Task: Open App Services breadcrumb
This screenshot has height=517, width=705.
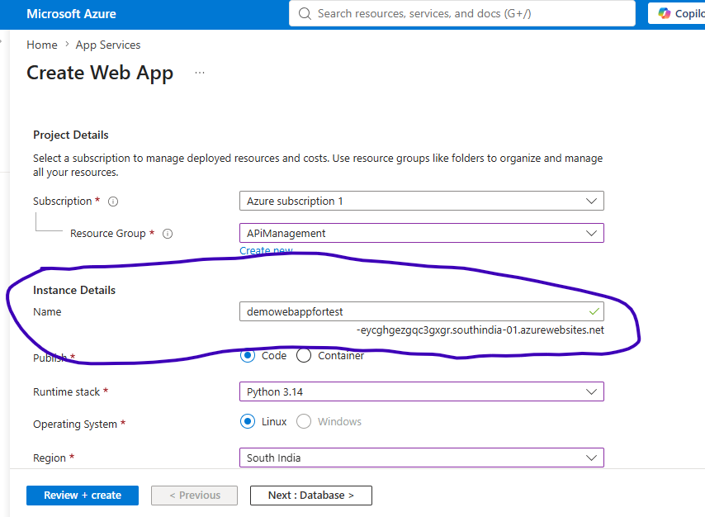Action: (x=108, y=45)
